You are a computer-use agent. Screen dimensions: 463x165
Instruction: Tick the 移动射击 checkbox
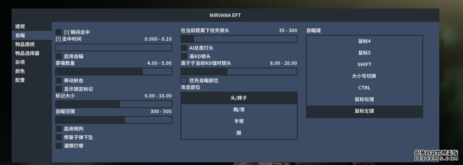coord(59,80)
